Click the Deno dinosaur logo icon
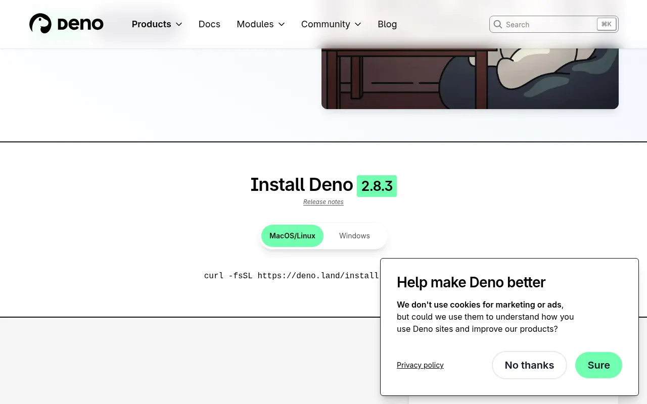Image resolution: width=647 pixels, height=404 pixels. 40,24
